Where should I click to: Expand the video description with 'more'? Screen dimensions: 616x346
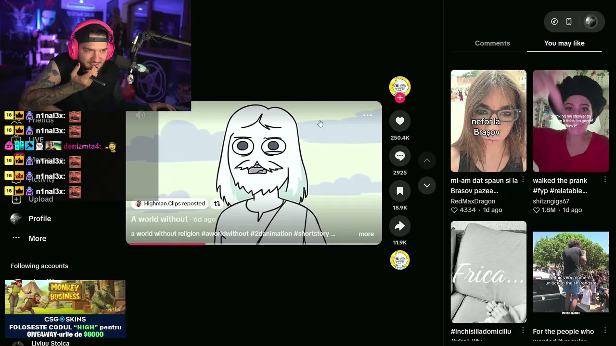point(366,234)
